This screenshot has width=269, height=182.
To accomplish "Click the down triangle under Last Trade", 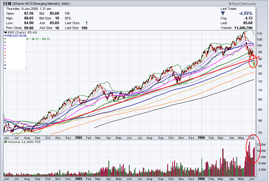I will pyautogui.click(x=223, y=13).
